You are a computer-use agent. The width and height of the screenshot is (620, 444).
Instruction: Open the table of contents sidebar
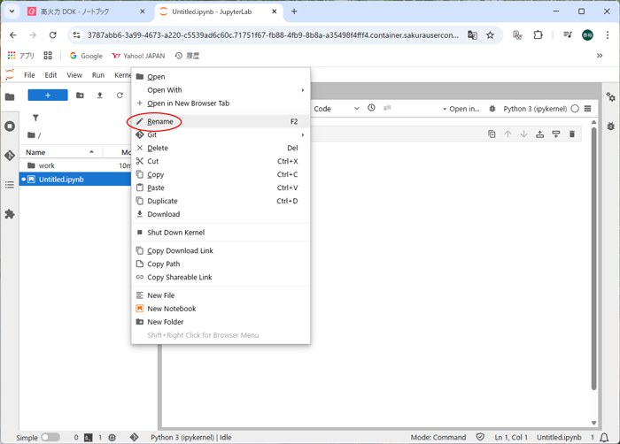pos(10,185)
